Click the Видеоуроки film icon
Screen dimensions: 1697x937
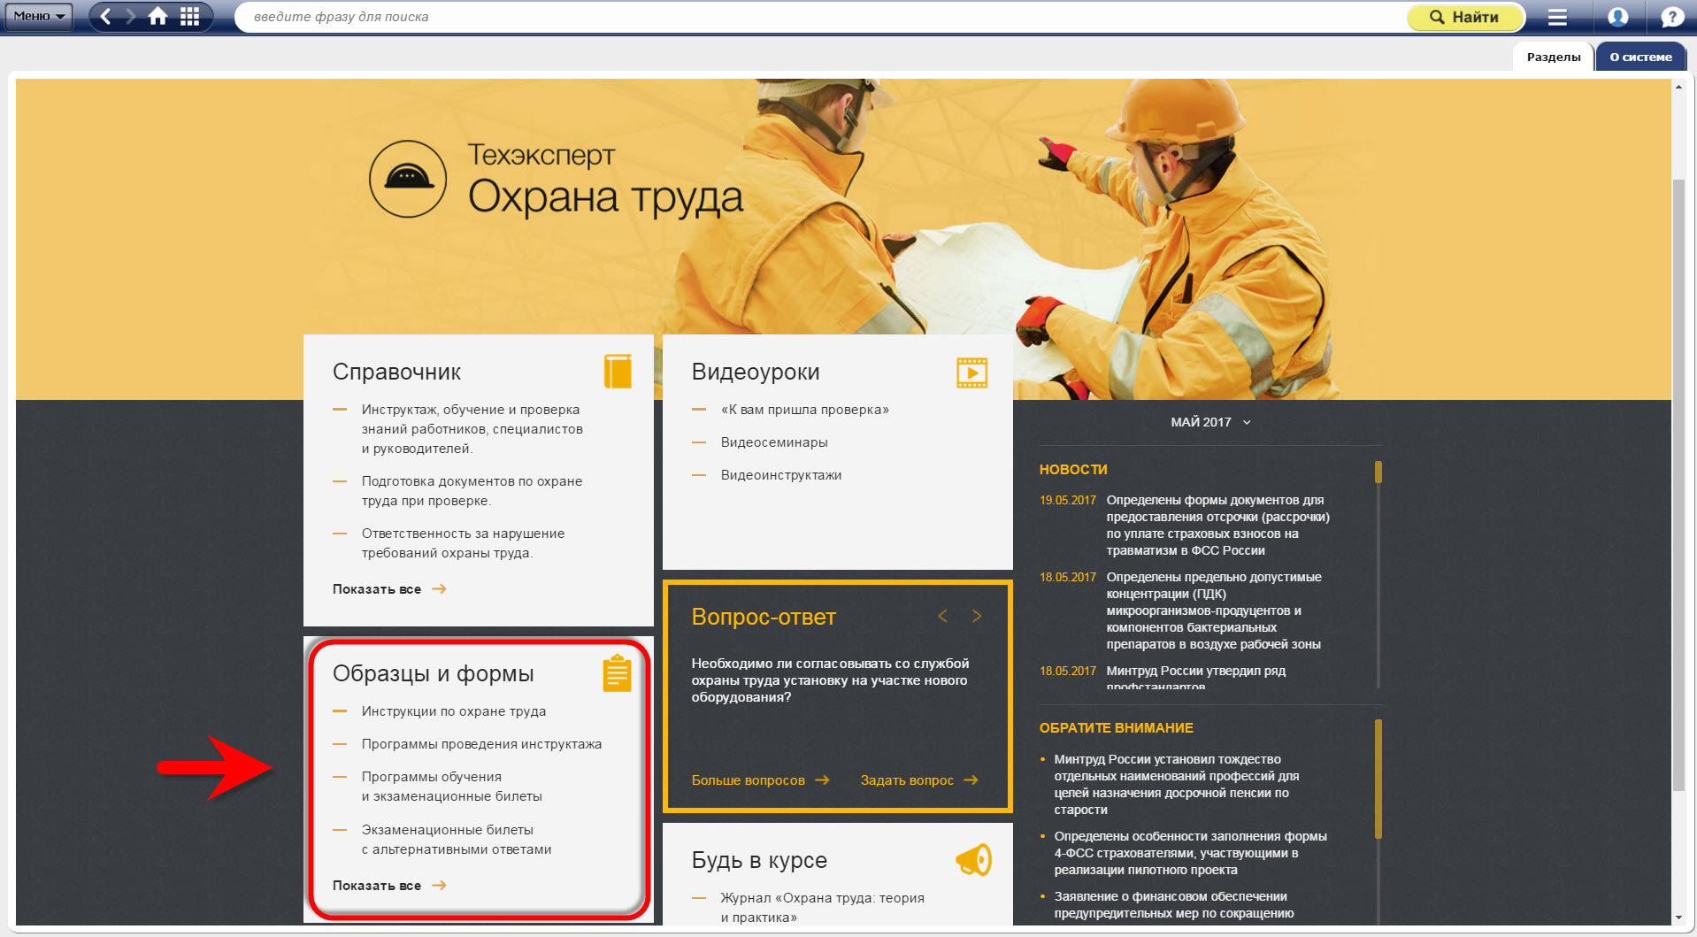pyautogui.click(x=971, y=372)
